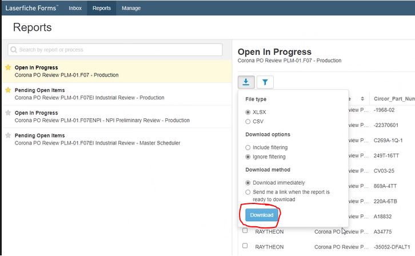Viewport: 415px width, 256px height.
Task: Click the search magnifier icon
Action: coord(14,50)
